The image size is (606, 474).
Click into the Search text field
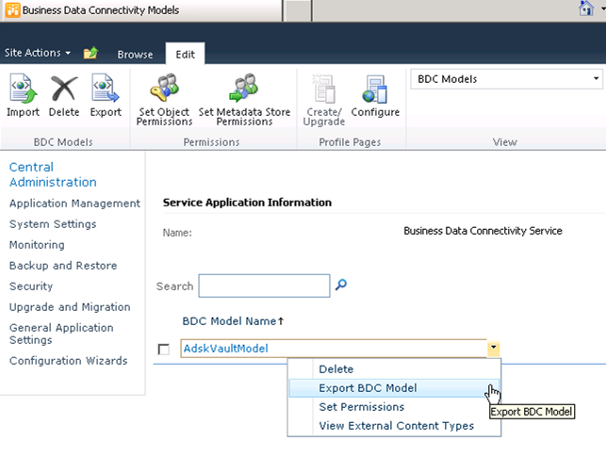[x=263, y=286]
